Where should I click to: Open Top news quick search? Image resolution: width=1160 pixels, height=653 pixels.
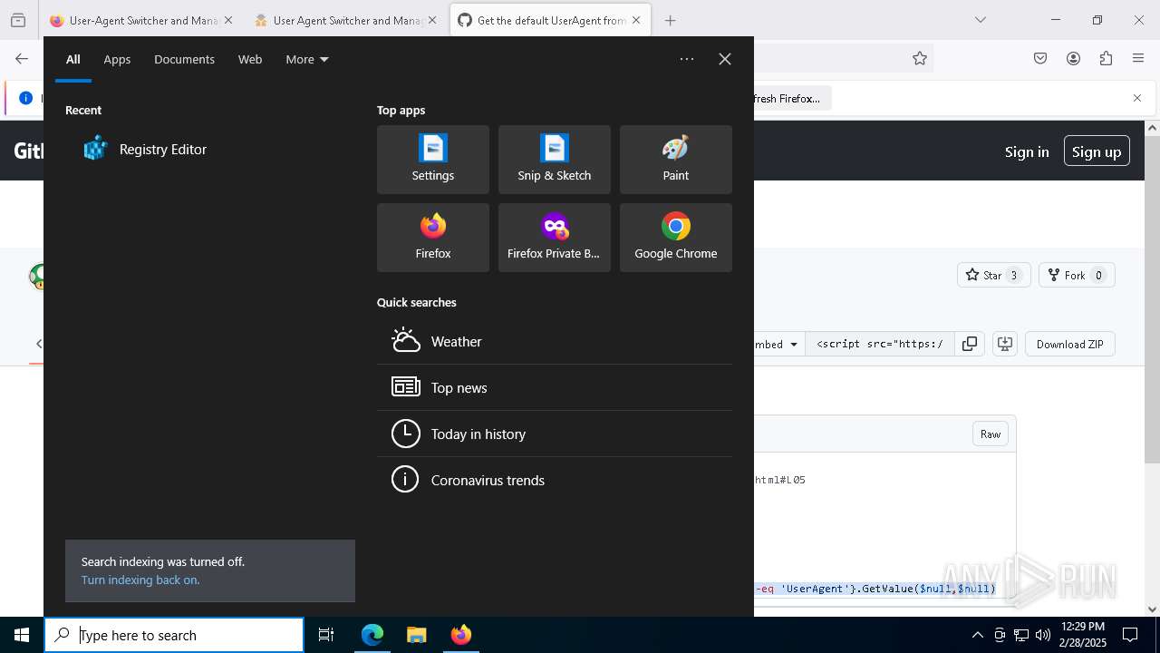pos(555,388)
